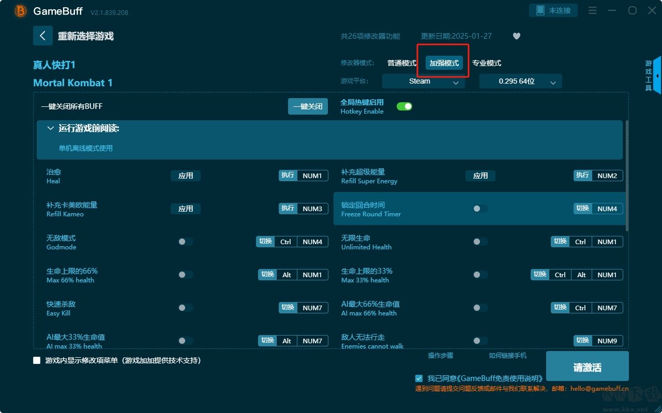Enable the Godmode toggle
The width and height of the screenshot is (662, 413).
[x=185, y=242]
